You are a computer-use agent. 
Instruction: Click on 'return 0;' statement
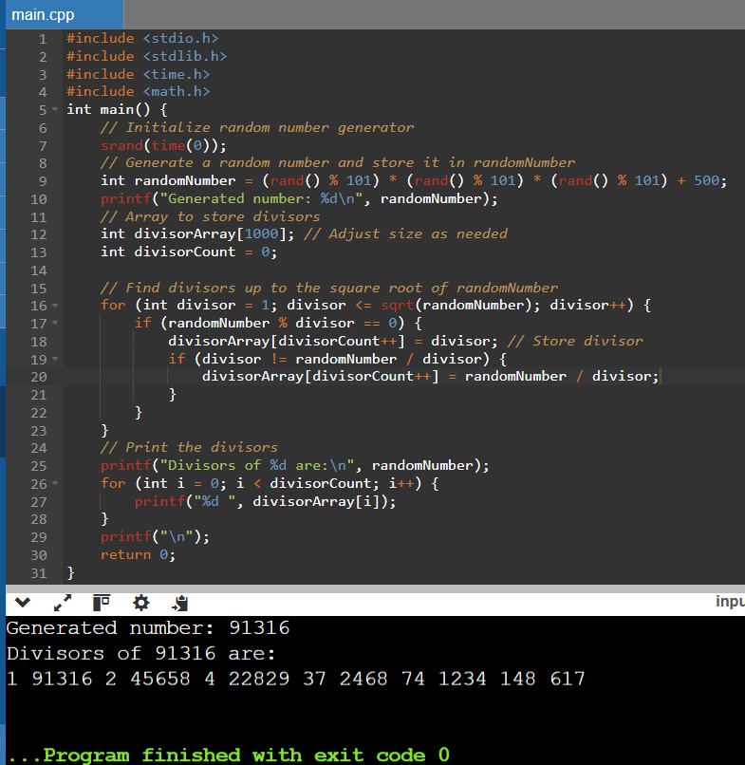[138, 554]
